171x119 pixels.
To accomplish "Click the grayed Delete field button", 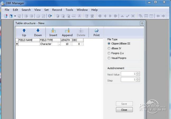I will click(x=81, y=33).
